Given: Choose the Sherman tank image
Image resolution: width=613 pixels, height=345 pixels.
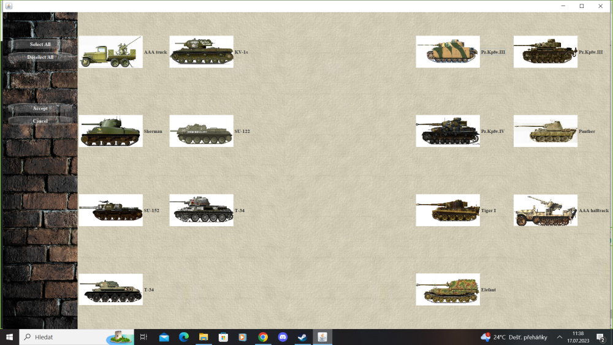Looking at the screenshot, I should click(x=110, y=131).
